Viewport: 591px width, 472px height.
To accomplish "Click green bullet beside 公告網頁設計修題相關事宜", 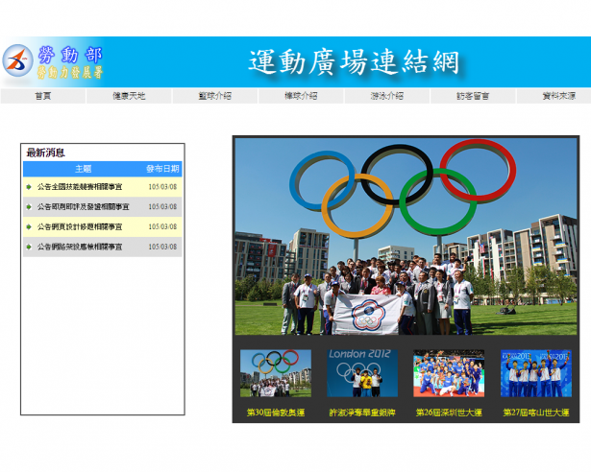I will [29, 227].
